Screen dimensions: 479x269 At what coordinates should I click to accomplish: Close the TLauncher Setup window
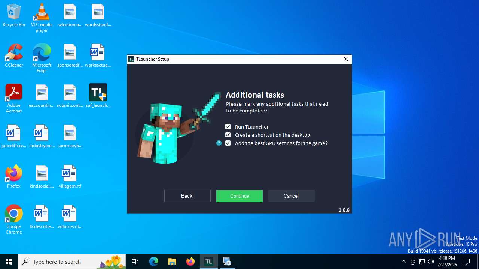pos(346,59)
